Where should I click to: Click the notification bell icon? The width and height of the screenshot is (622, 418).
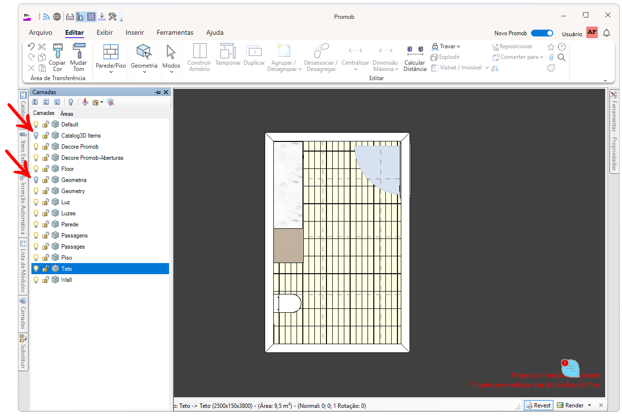point(607,33)
